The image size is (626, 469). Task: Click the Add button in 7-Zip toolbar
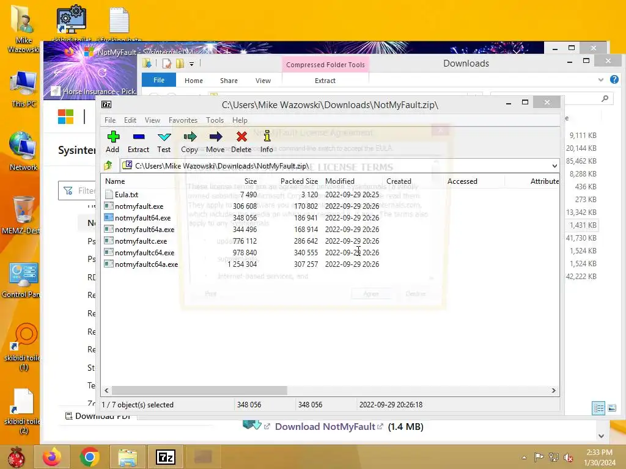click(x=112, y=142)
